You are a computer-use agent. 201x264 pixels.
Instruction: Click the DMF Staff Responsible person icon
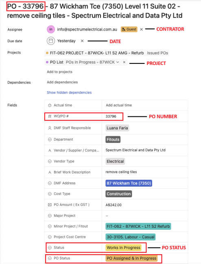[50, 128]
